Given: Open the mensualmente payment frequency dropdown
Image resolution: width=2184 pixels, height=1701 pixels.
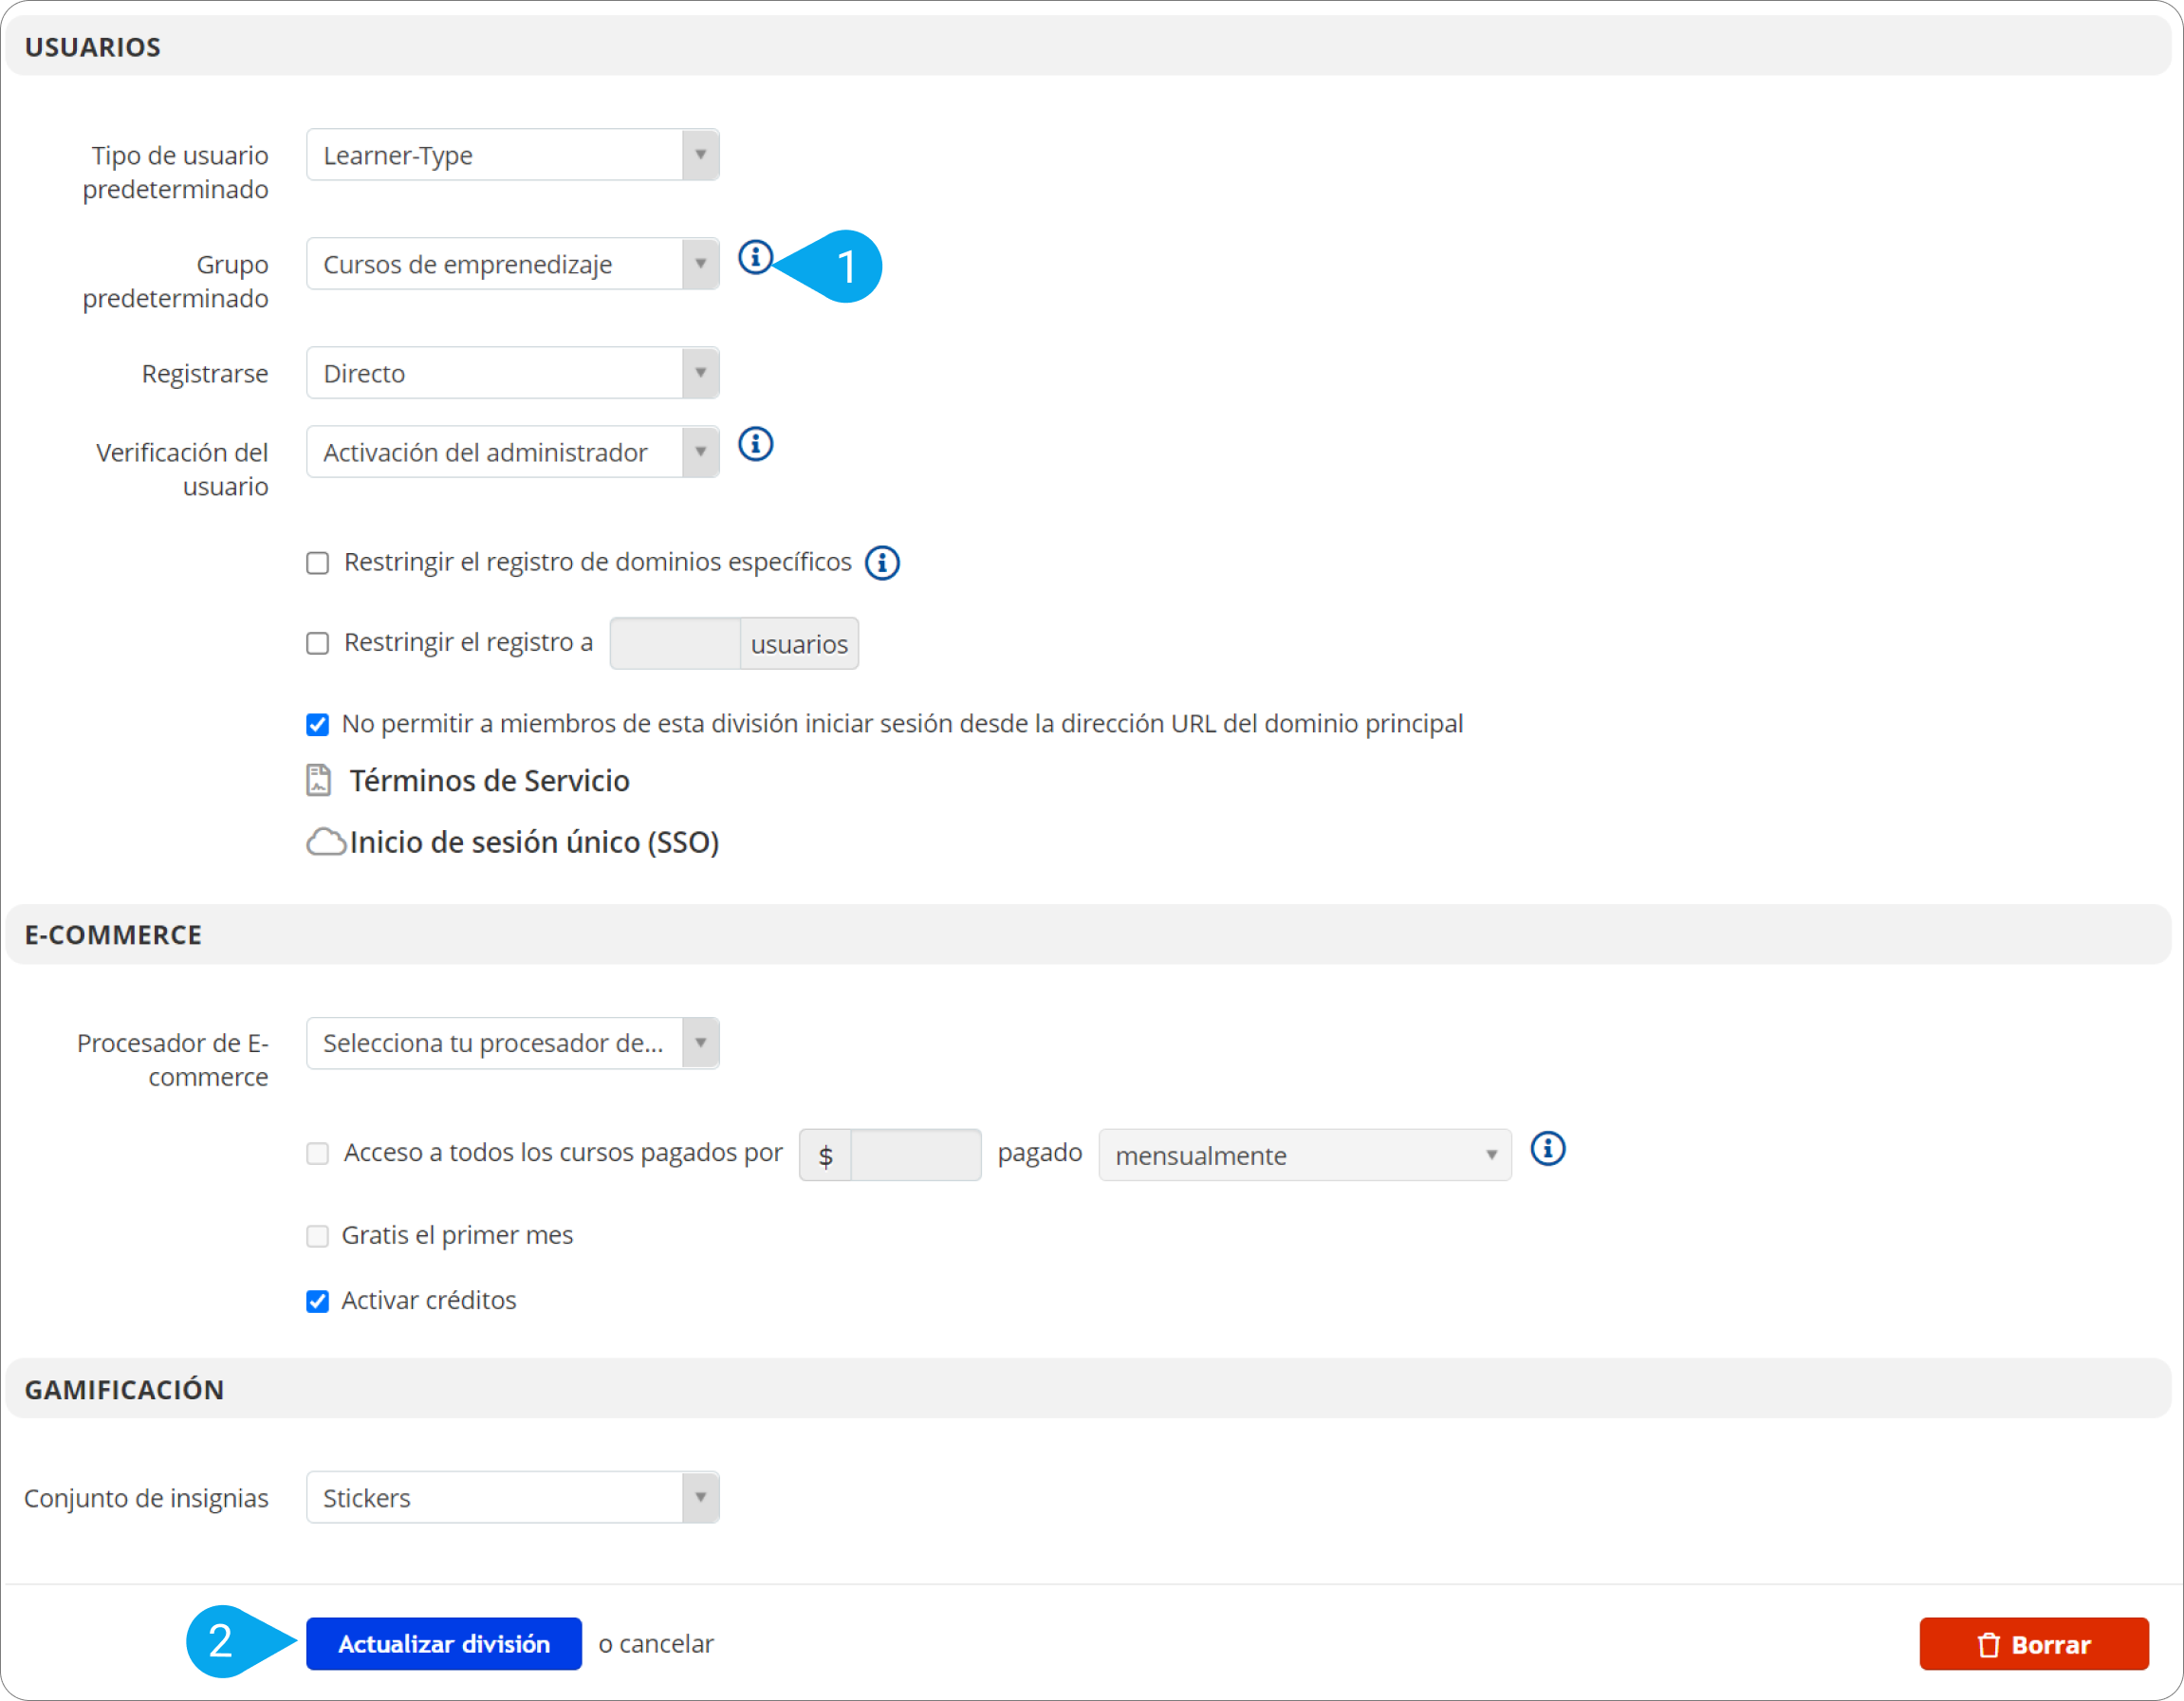Looking at the screenshot, I should pyautogui.click(x=1304, y=1155).
